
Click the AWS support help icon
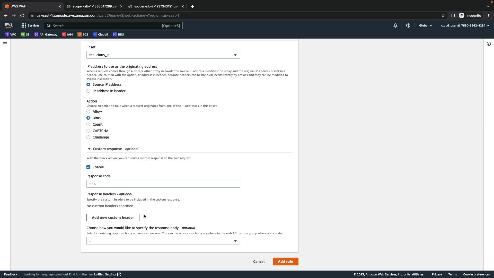click(408, 25)
